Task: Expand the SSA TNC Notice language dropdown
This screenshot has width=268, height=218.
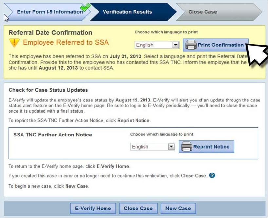Action: pos(153,147)
